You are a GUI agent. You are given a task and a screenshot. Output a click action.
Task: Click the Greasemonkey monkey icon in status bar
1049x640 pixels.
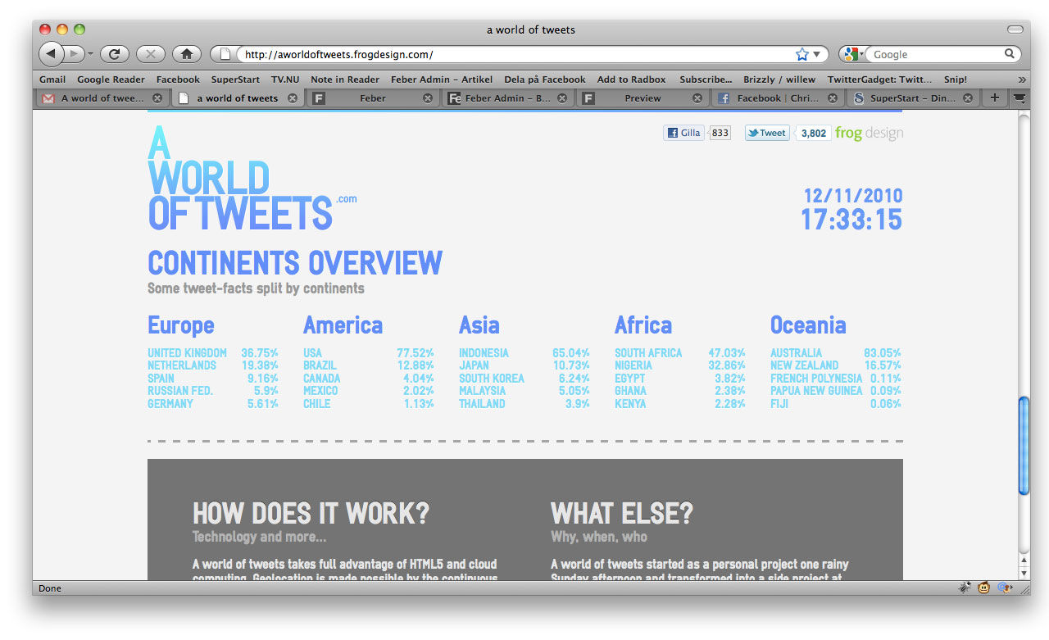point(984,588)
